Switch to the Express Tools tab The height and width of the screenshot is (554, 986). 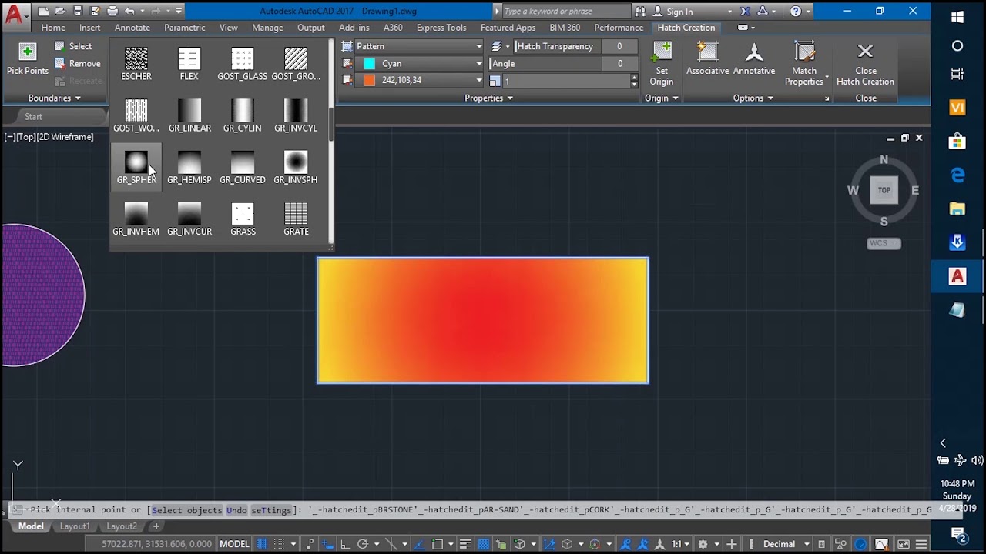point(441,28)
